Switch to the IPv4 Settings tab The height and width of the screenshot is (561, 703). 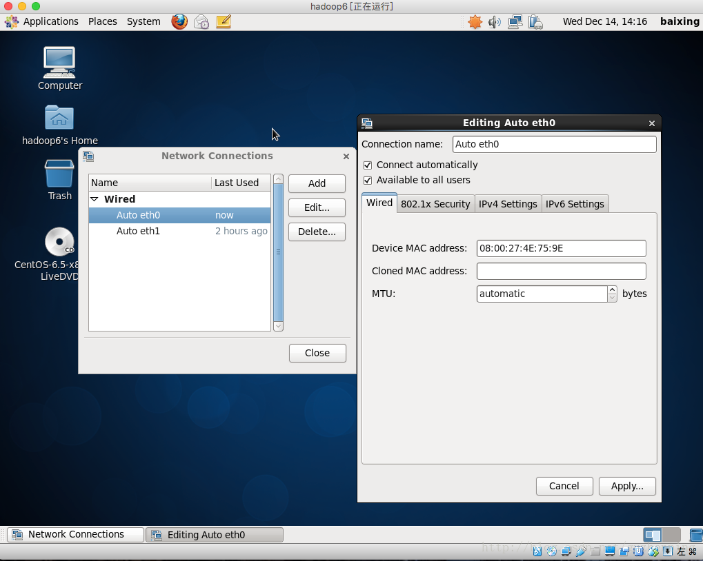coord(508,204)
